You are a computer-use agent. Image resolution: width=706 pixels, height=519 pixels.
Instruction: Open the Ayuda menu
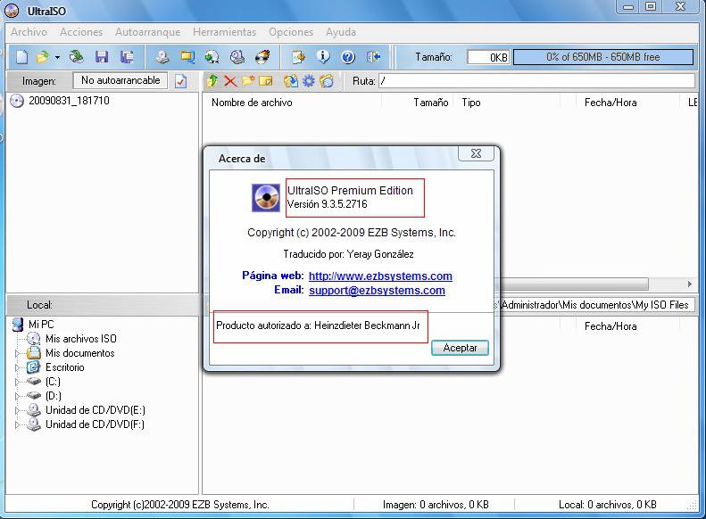pyautogui.click(x=341, y=32)
